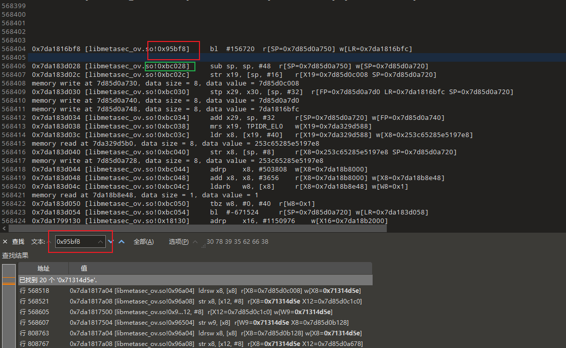
Task: Expand the arrow beside 选项(P)
Action: 195,242
